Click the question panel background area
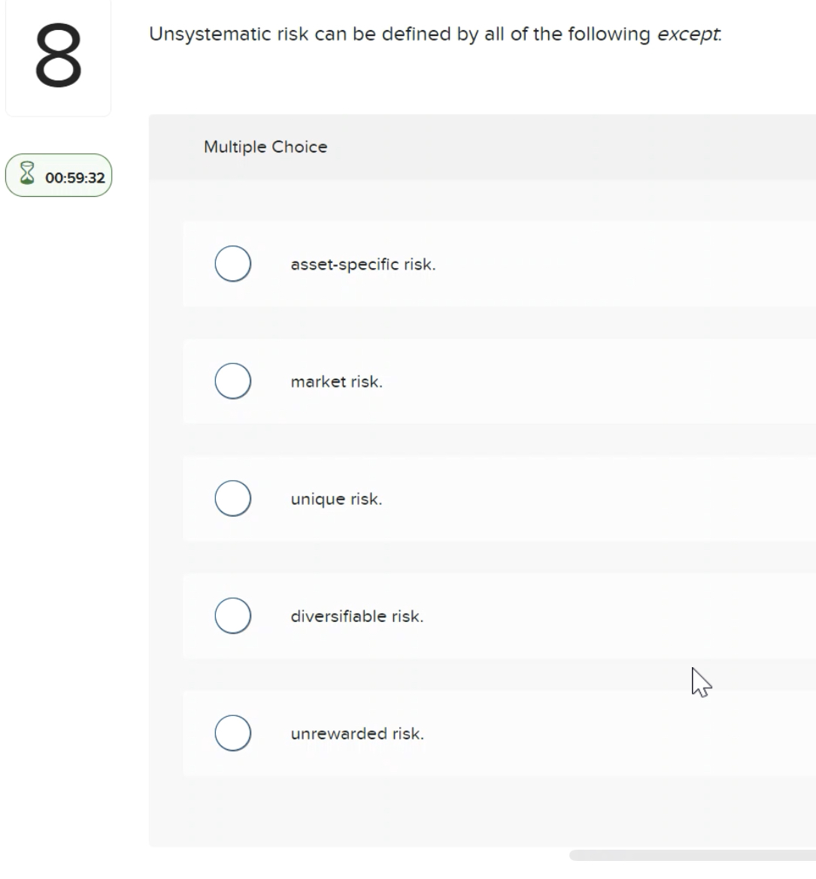The height and width of the screenshot is (879, 816). pos(481,811)
